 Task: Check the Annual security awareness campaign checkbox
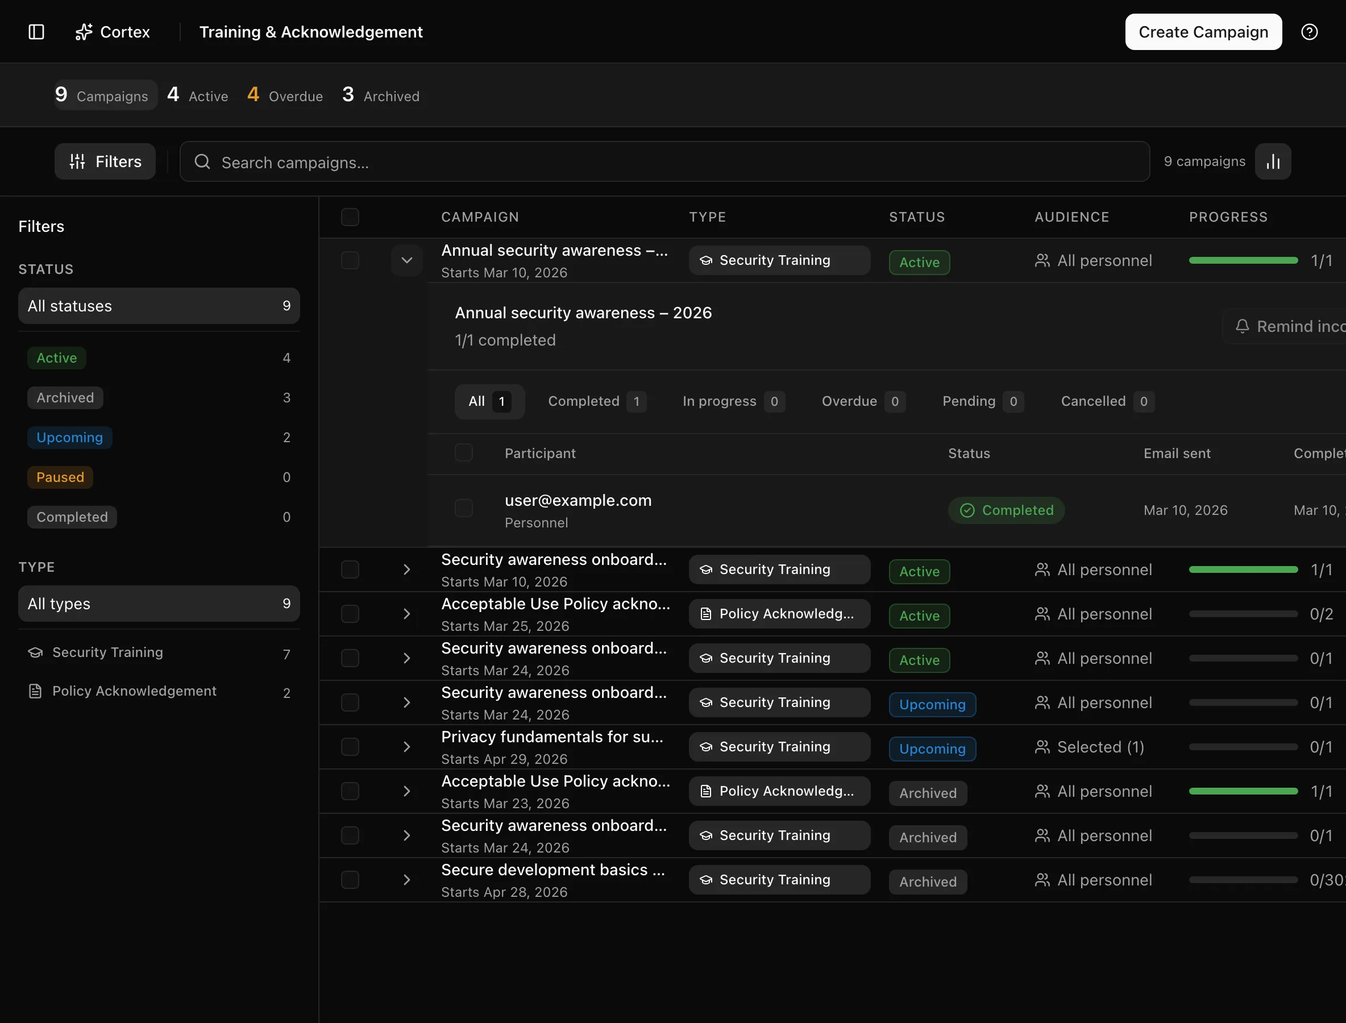(350, 261)
